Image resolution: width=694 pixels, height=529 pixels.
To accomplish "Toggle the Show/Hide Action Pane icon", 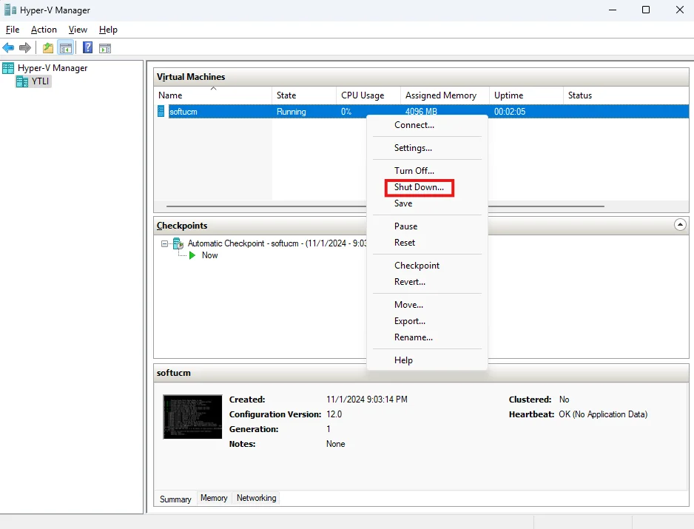I will 105,48.
